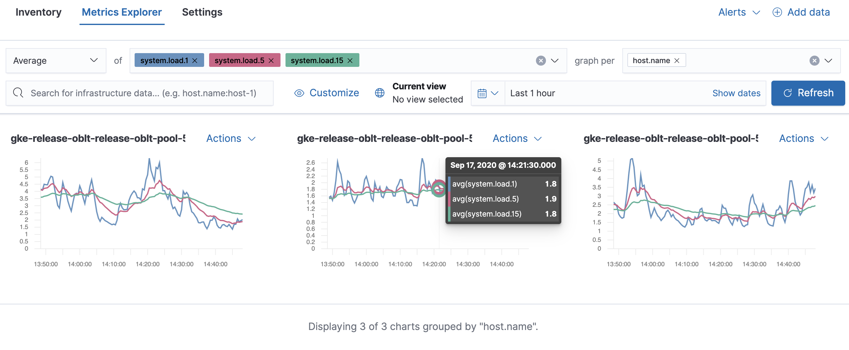The image size is (849, 350).
Task: Click the Refresh reload icon
Action: coord(788,93)
